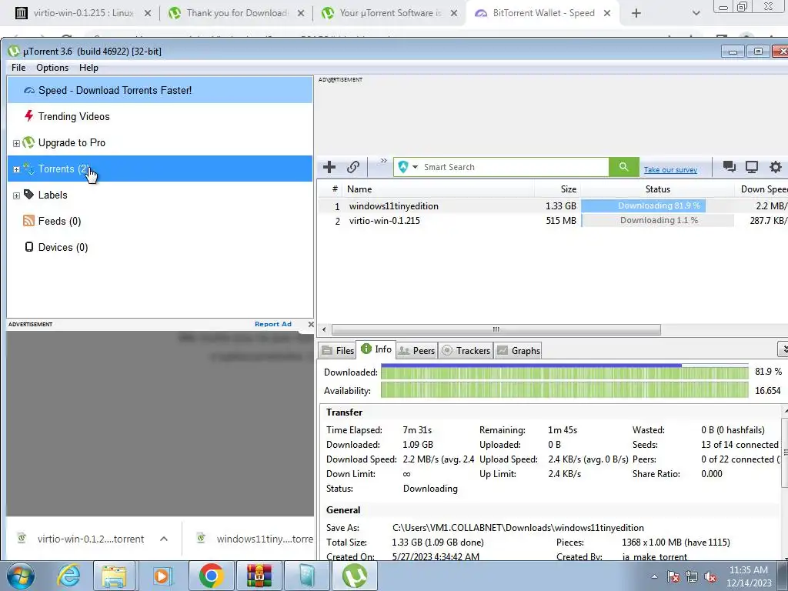788x591 pixels.
Task: Open the File menu
Action: click(18, 68)
